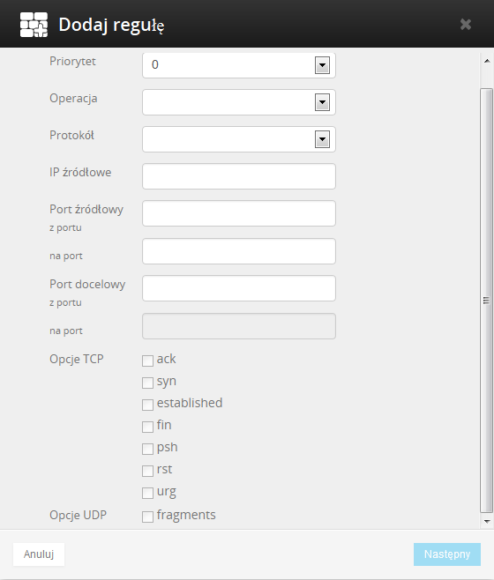494x580 pixels.
Task: Check the urg TCP option
Action: 147,493
